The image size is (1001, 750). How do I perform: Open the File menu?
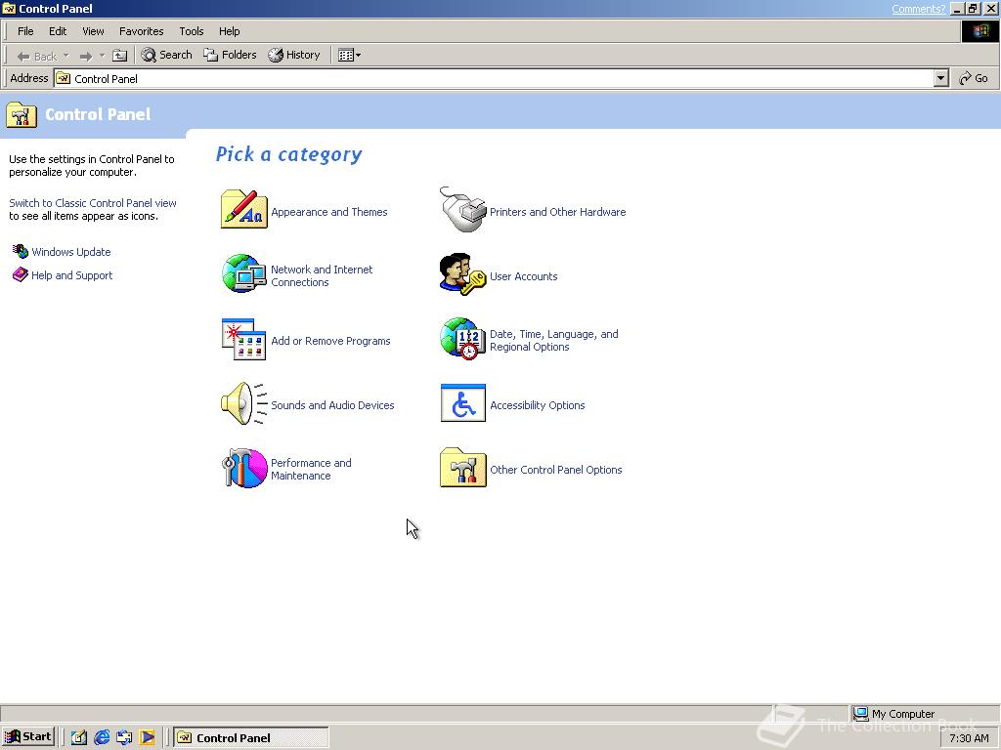tap(25, 31)
